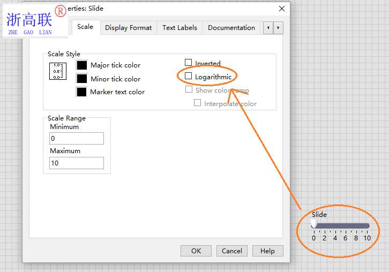
Task: Toggle the Show color ramp checkbox
Action: coord(189,90)
